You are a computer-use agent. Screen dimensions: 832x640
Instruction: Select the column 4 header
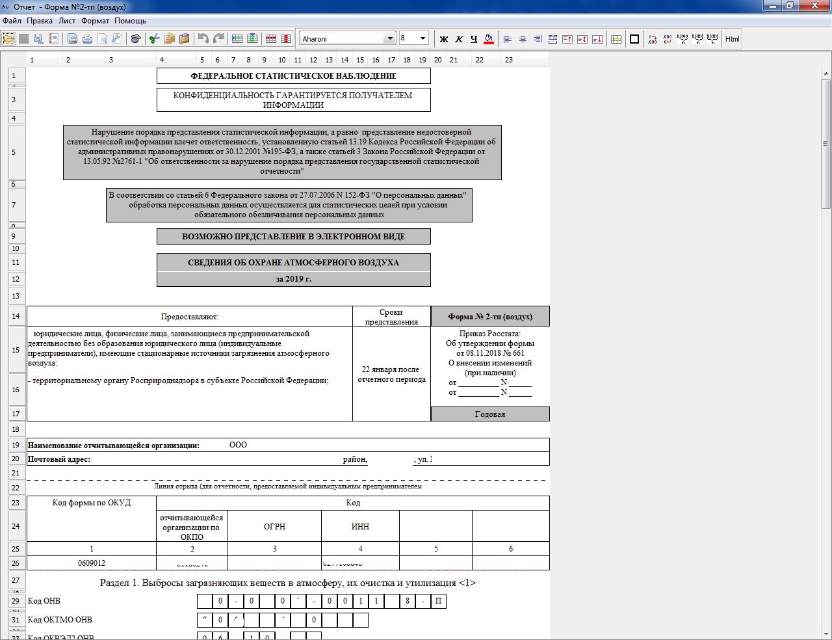pos(162,60)
